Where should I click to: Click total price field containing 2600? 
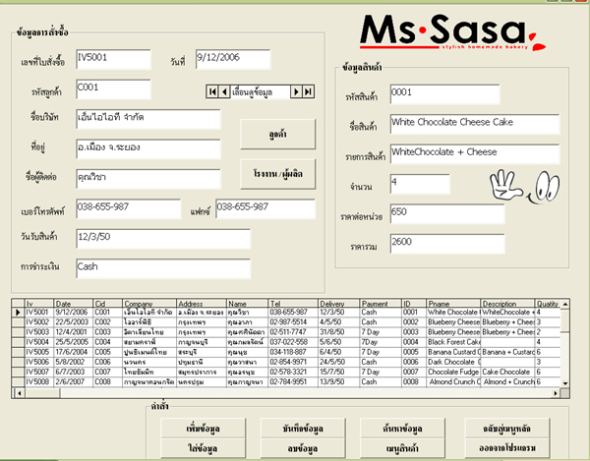[447, 244]
